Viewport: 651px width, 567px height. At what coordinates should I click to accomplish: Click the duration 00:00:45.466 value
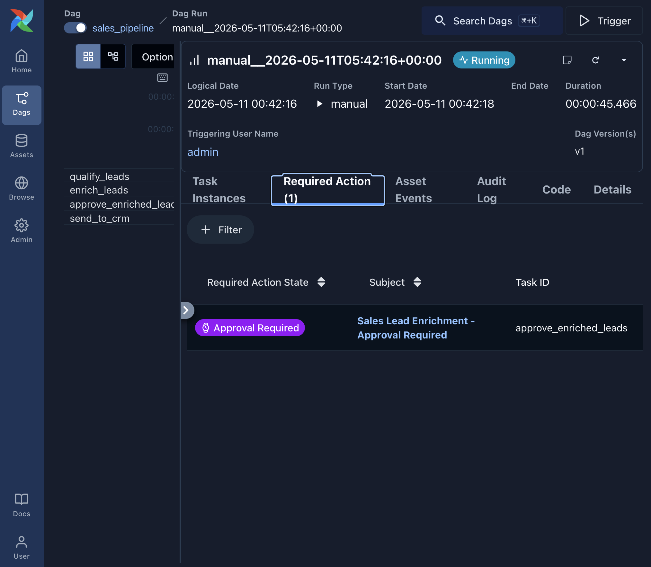click(601, 104)
